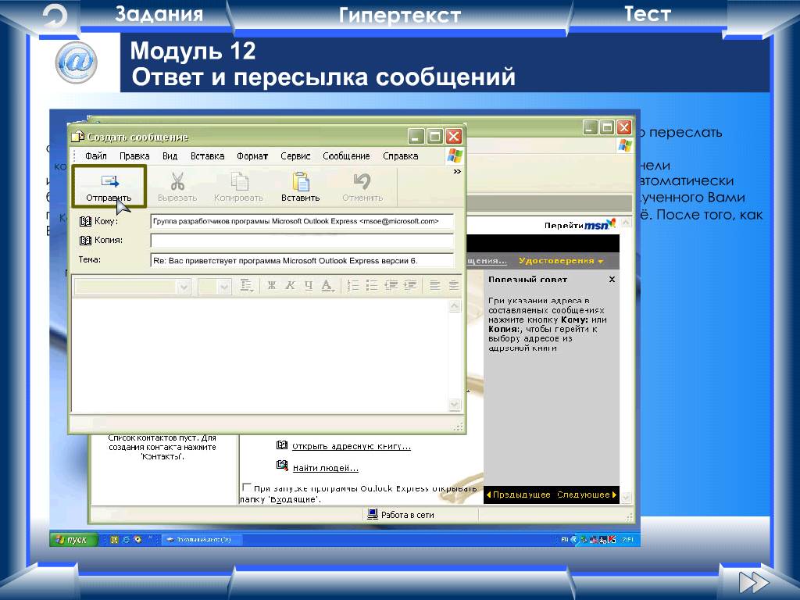Open the Гипертекст tab
The image size is (800, 600).
(x=399, y=16)
